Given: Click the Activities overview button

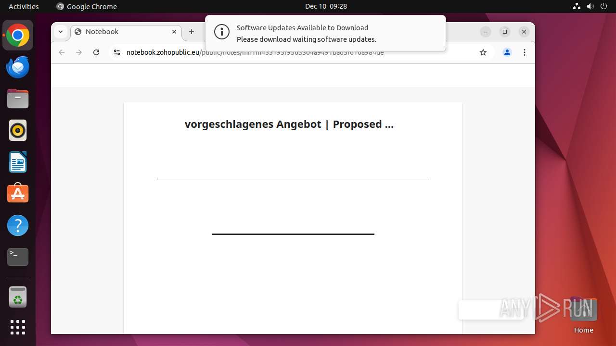Looking at the screenshot, I should pos(24,6).
